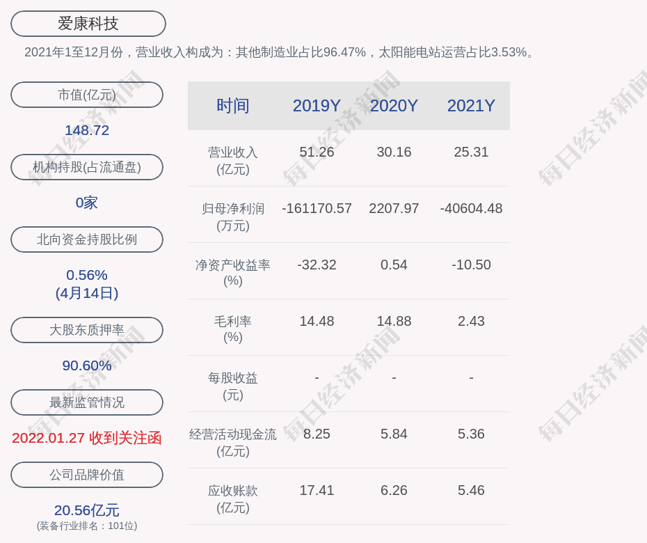Select net profit value -161170.57
647x543 pixels.
pyautogui.click(x=317, y=209)
